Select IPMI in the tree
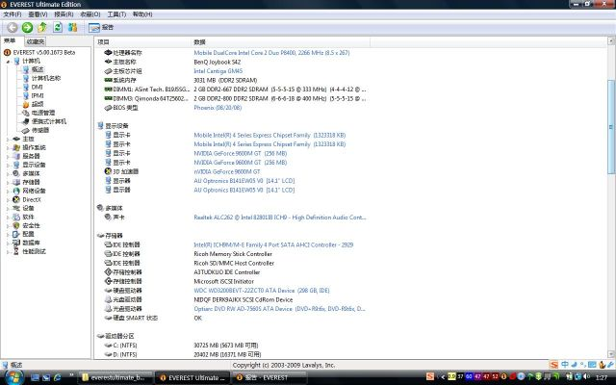The image size is (616, 385). (38, 95)
